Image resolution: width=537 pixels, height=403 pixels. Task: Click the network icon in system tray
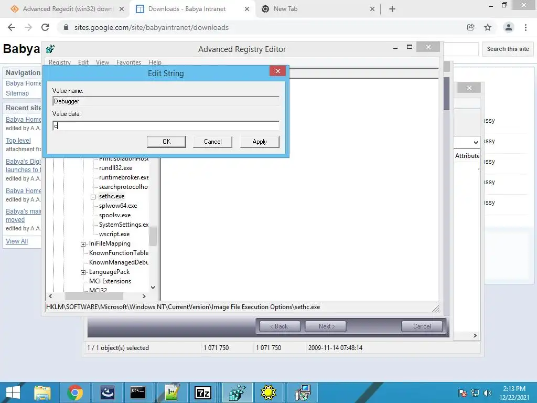point(475,393)
